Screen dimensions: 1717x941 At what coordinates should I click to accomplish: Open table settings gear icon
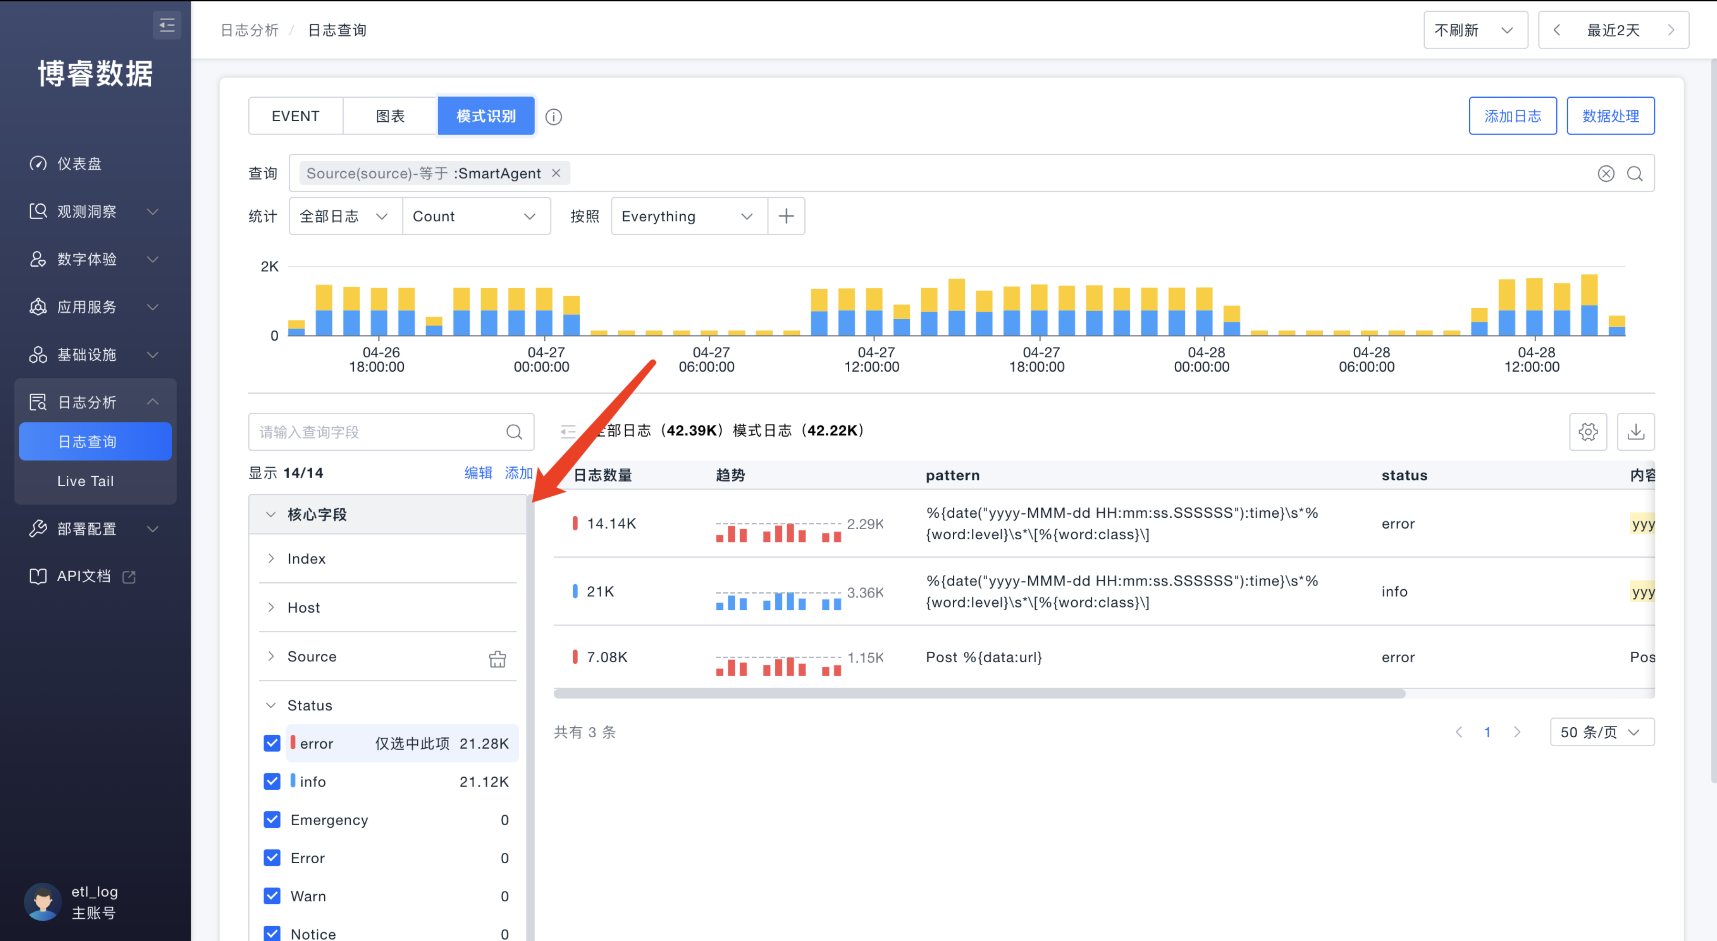tap(1588, 432)
